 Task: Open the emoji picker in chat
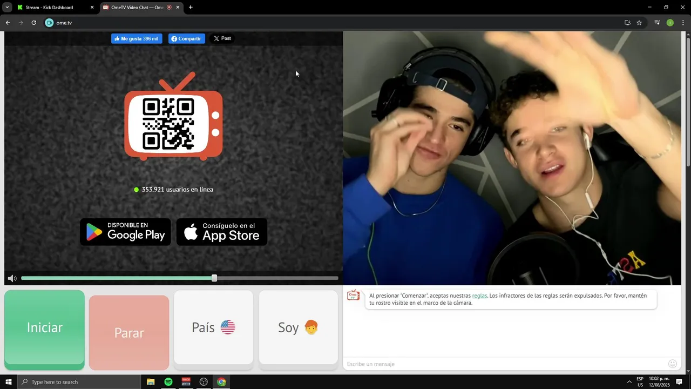click(672, 364)
